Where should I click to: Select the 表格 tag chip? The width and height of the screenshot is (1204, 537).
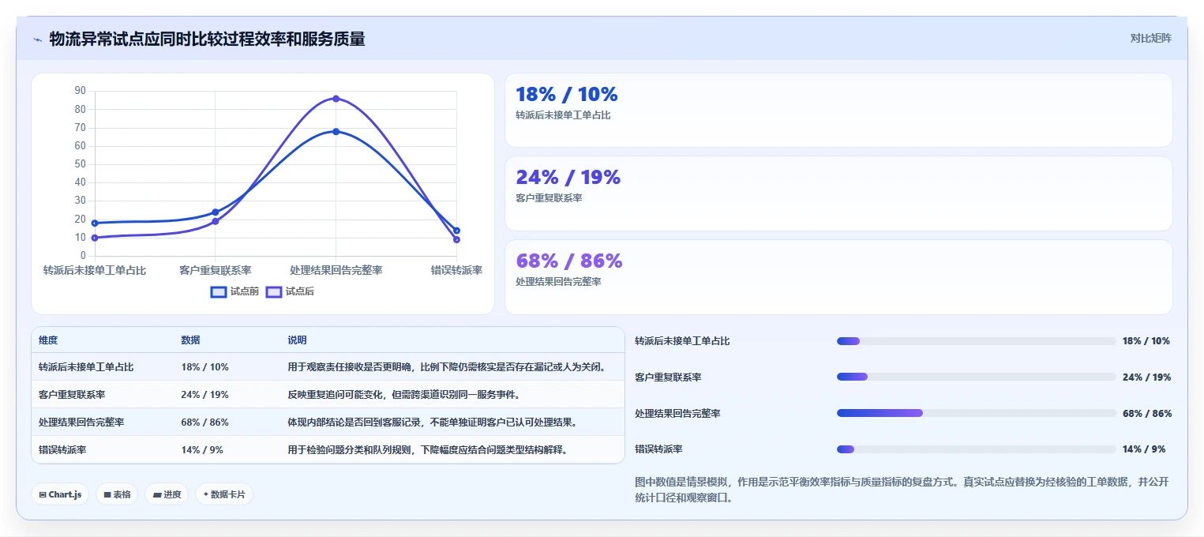click(117, 494)
